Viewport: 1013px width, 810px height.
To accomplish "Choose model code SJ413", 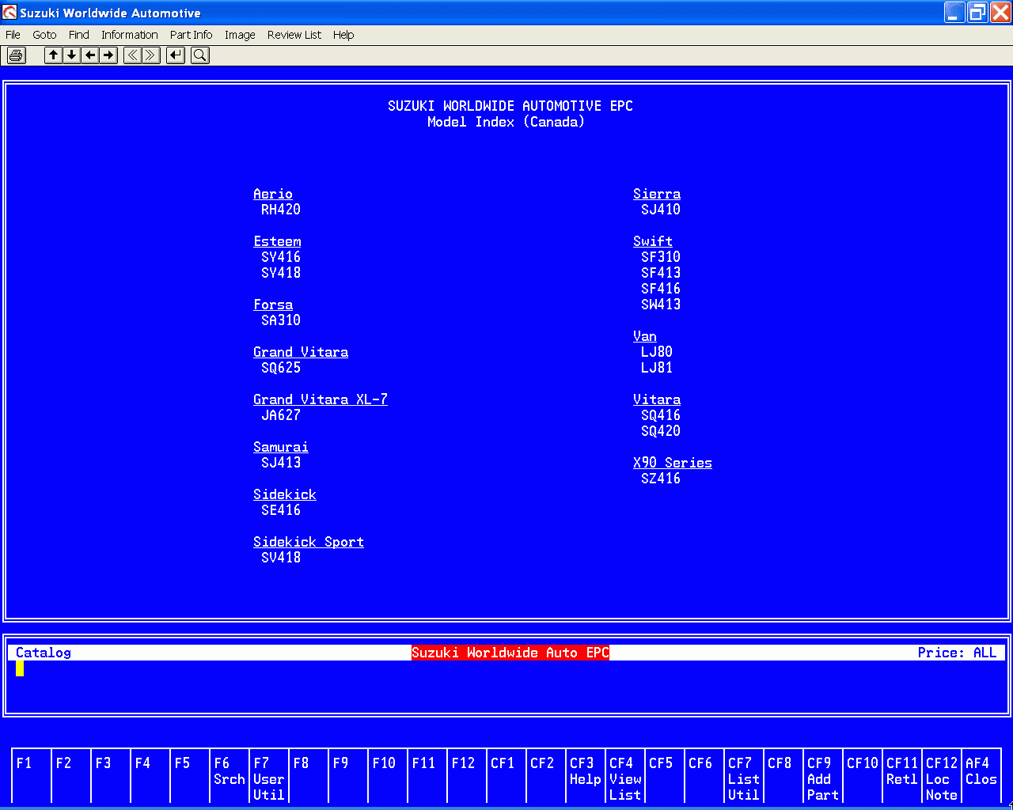I will click(281, 463).
